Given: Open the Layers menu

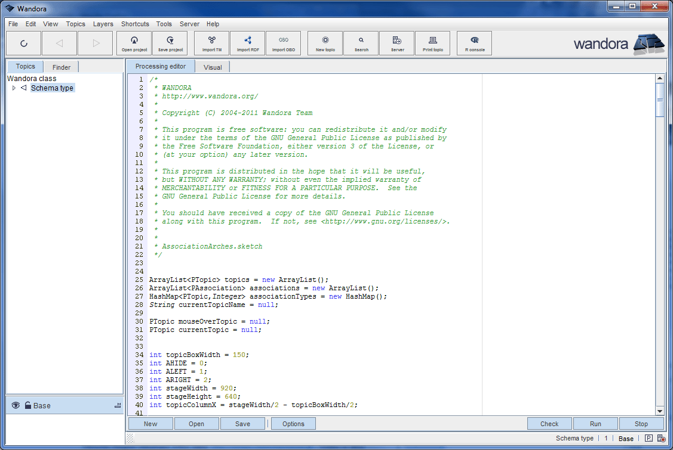Looking at the screenshot, I should [103, 24].
